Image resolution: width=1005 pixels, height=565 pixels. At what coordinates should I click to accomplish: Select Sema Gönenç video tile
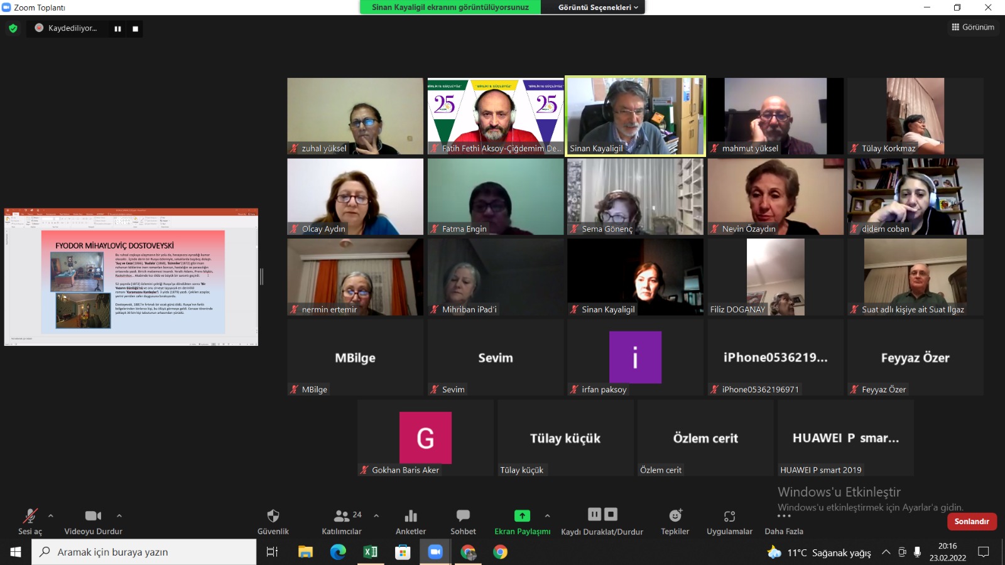coord(635,196)
